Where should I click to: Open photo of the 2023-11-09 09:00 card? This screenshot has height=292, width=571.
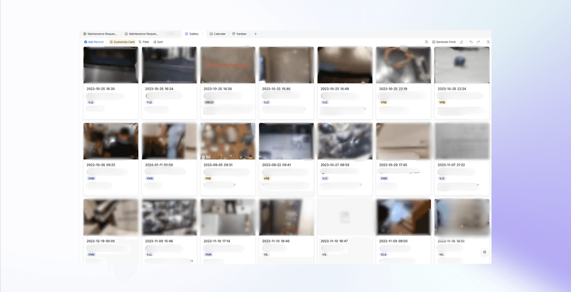pos(403,217)
